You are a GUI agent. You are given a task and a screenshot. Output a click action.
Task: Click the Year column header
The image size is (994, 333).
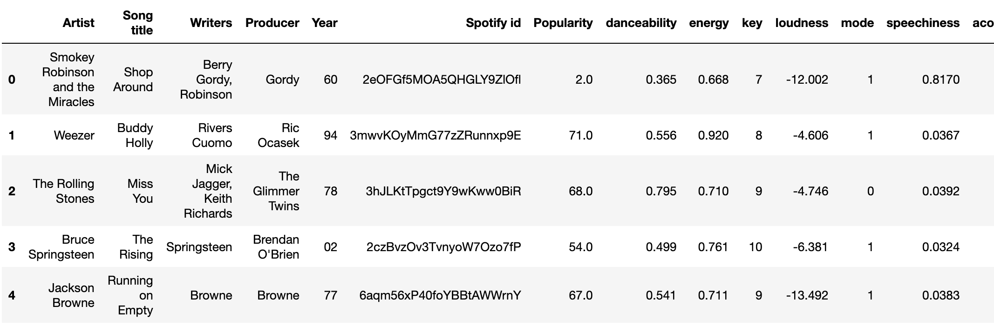pos(324,23)
